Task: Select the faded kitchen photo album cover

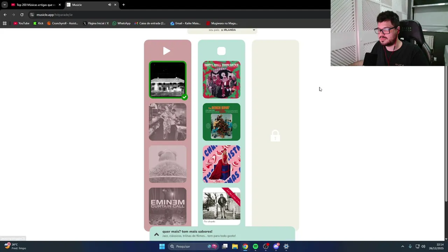Action: coord(168,122)
